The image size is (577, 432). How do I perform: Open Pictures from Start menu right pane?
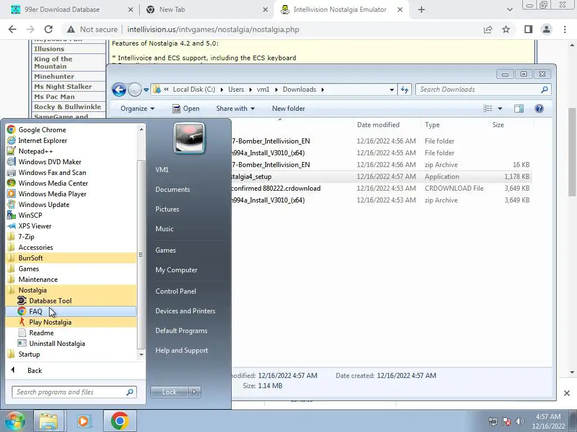point(167,209)
